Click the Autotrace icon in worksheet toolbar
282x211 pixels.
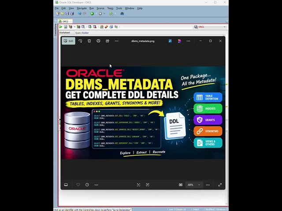pyautogui.click(x=78, y=27)
